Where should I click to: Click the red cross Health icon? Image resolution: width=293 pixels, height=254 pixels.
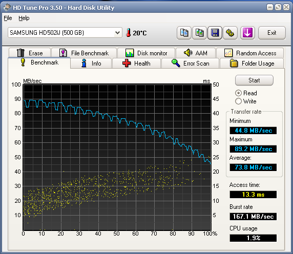click(x=127, y=63)
